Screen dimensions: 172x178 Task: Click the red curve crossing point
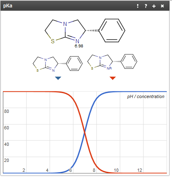(x=85, y=132)
